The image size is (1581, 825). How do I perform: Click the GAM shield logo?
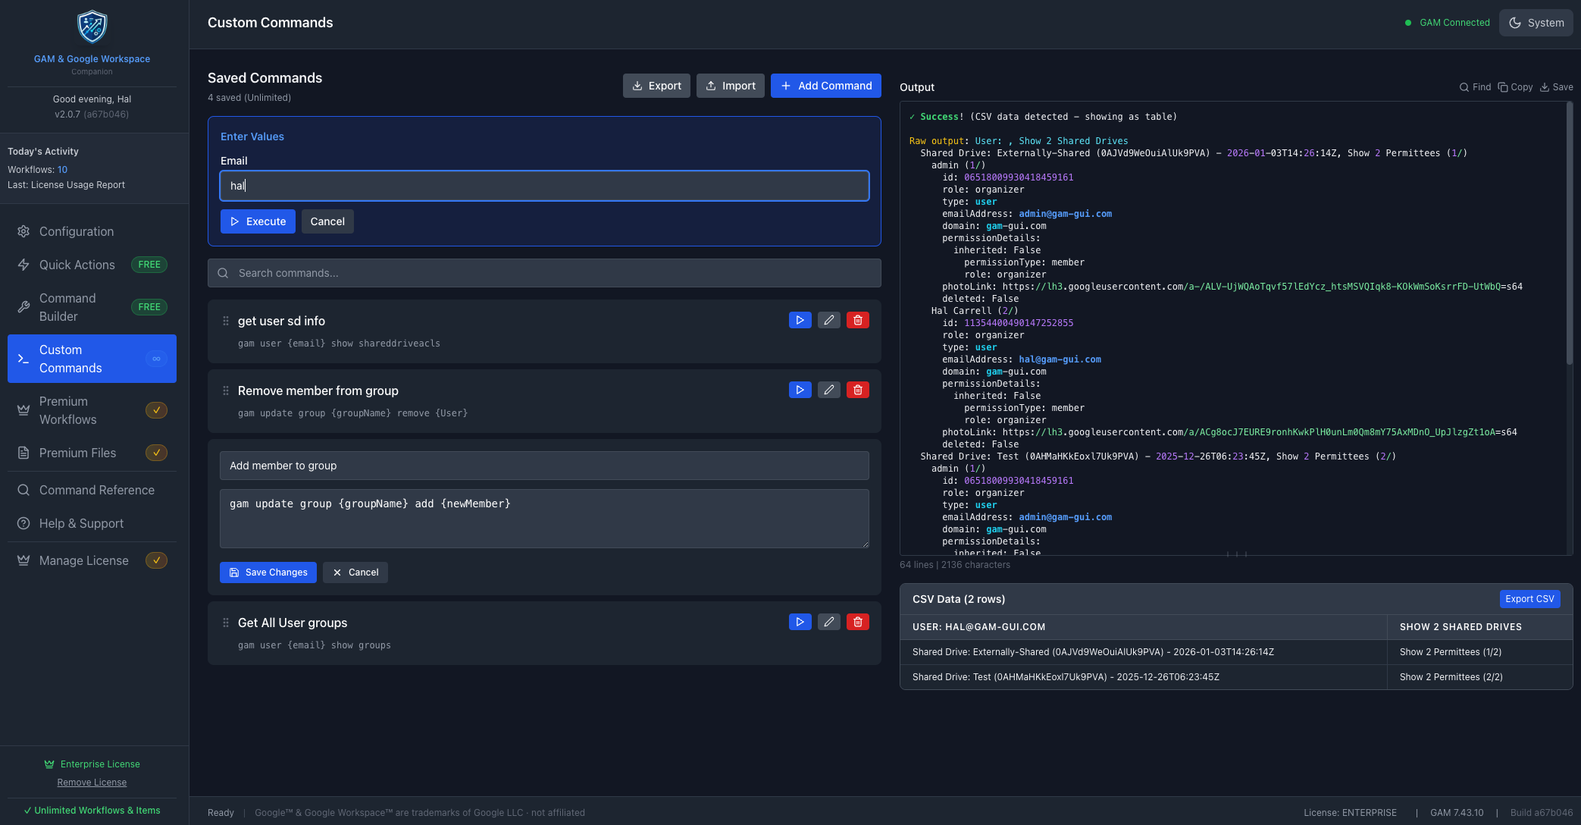coord(92,27)
